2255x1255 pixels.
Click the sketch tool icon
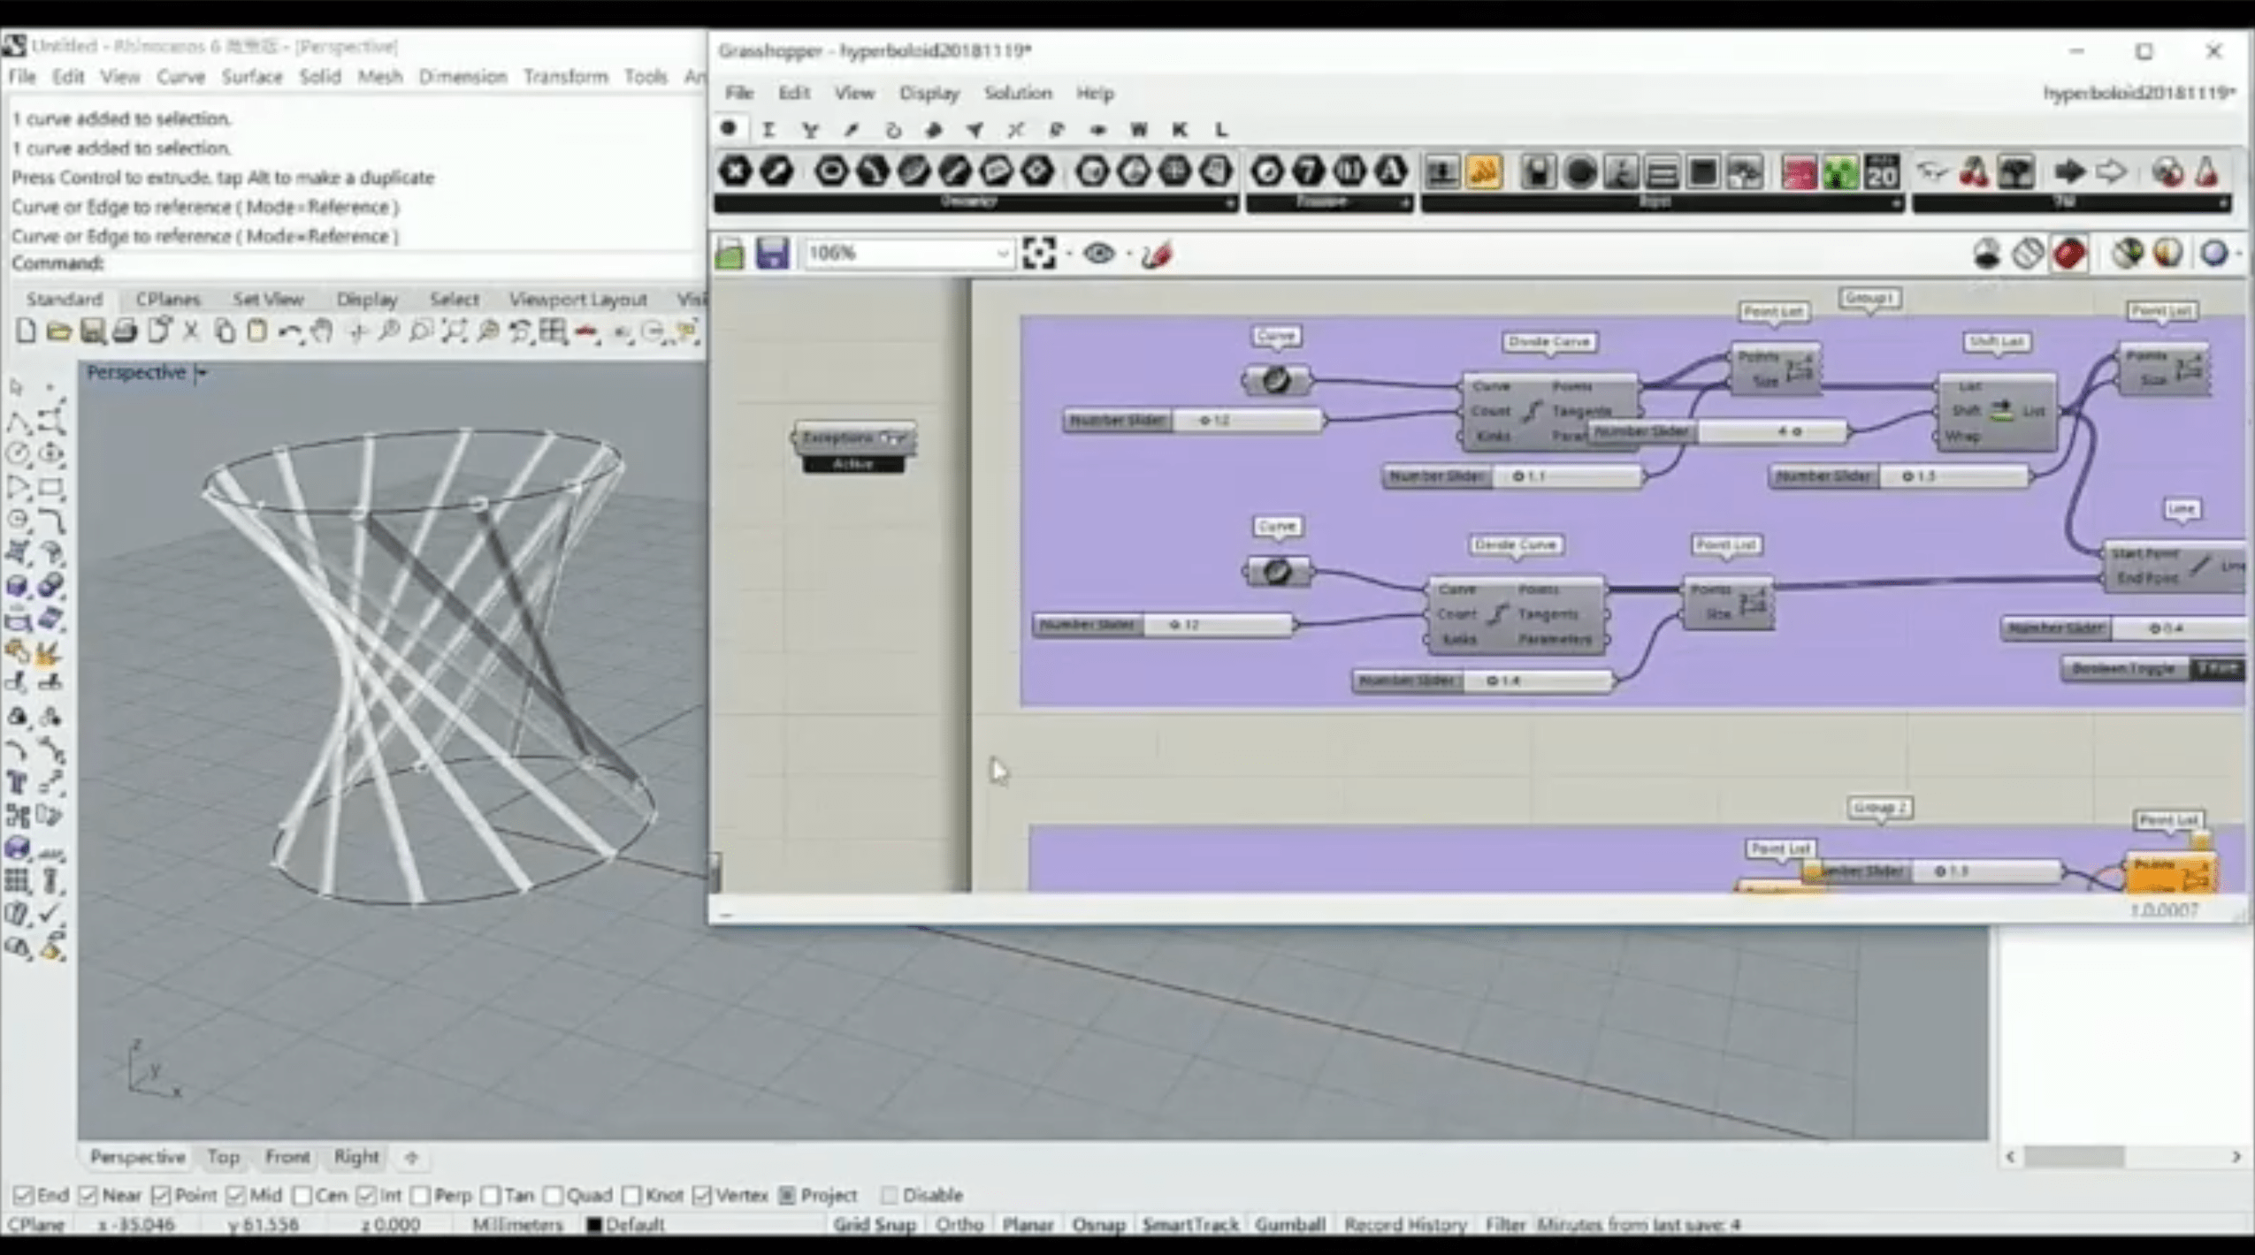1157,255
